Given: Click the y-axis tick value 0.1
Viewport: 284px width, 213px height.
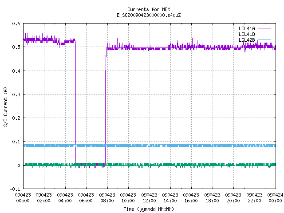Looking at the screenshot, I should (x=16, y=142).
